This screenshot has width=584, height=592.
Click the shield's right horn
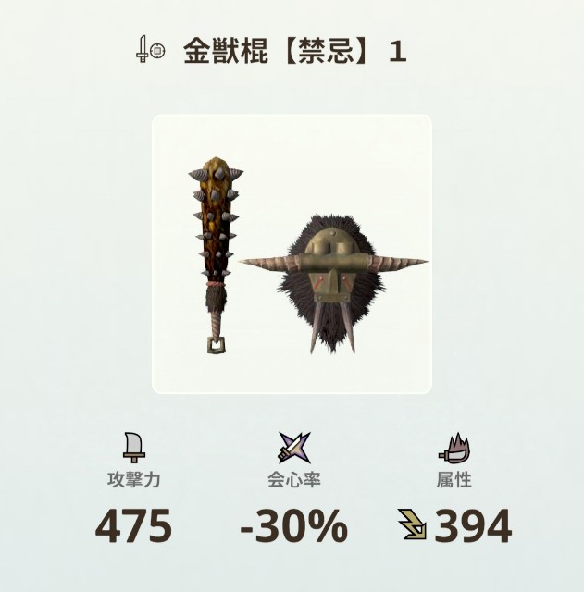click(399, 262)
